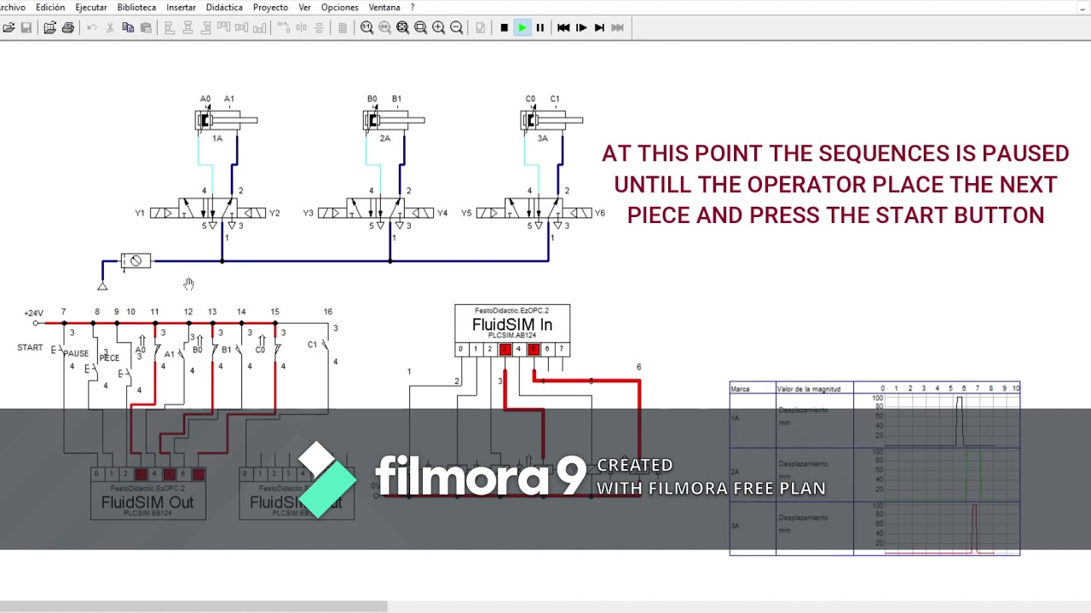Click the Undo arrow icon

[92, 28]
